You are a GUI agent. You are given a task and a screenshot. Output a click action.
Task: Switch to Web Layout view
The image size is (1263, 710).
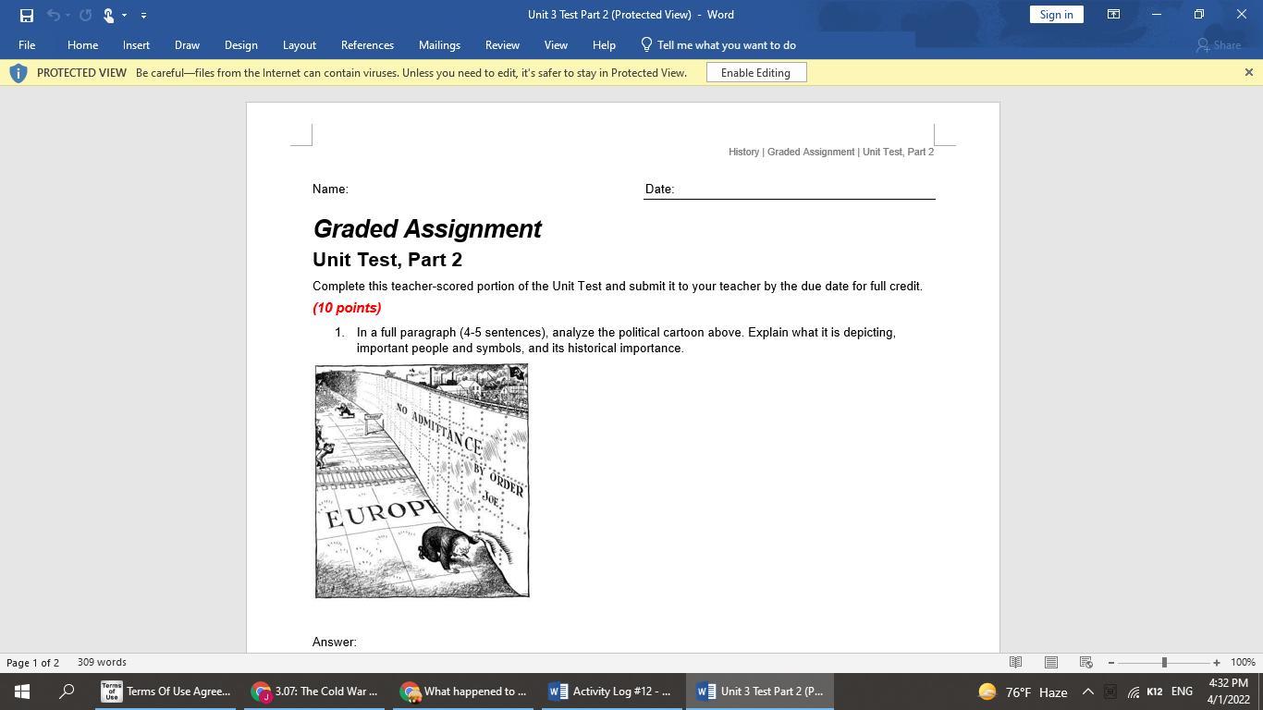click(1086, 663)
